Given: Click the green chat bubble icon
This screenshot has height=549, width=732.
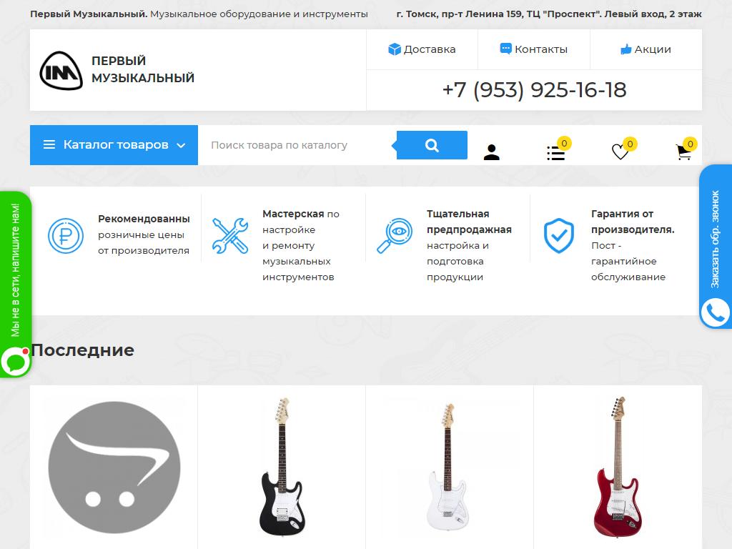Looking at the screenshot, I should click(x=16, y=362).
